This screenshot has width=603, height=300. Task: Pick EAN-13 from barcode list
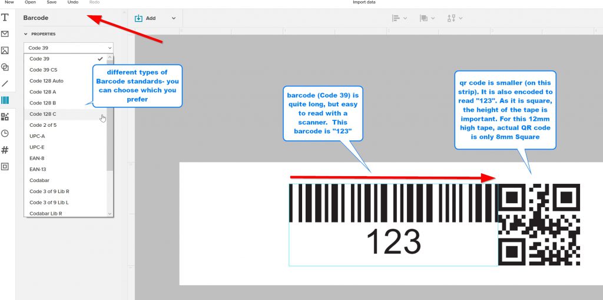(x=38, y=169)
